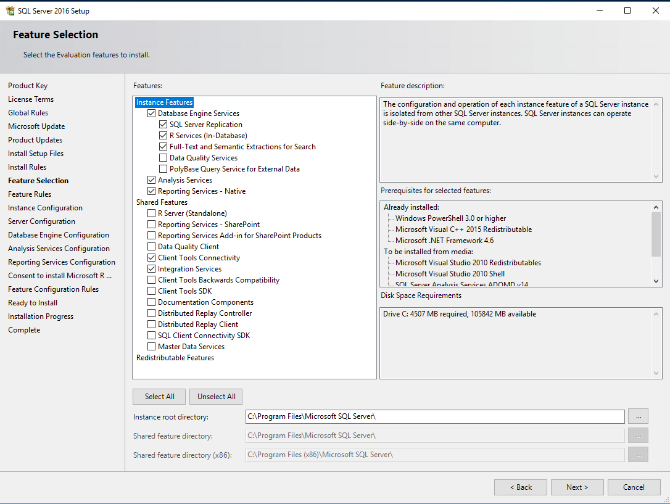Click Microsoft Visual Studio 2010 Shell entry
Image resolution: width=670 pixels, height=504 pixels.
pos(450,274)
